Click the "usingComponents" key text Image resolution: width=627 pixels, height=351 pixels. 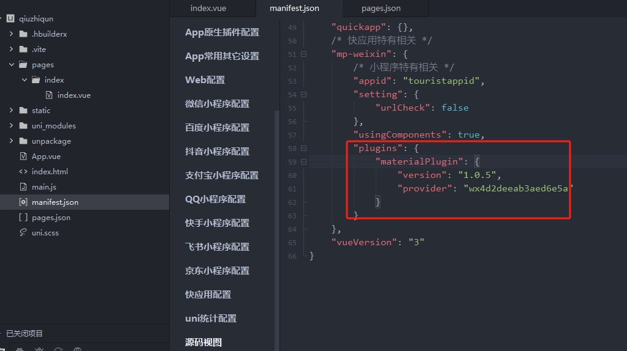coord(400,135)
